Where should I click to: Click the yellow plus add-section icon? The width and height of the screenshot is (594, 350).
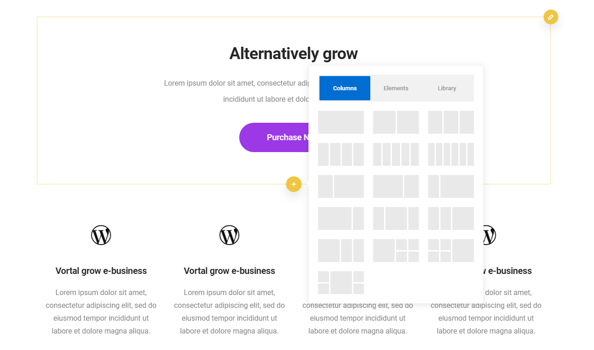point(294,184)
